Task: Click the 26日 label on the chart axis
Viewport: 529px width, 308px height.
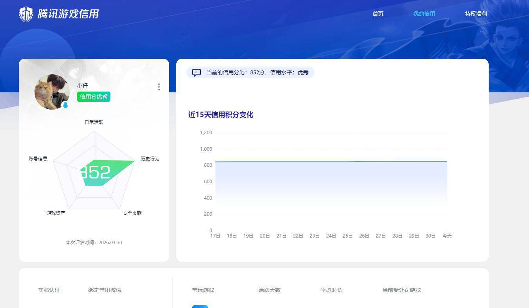Action: pos(364,236)
